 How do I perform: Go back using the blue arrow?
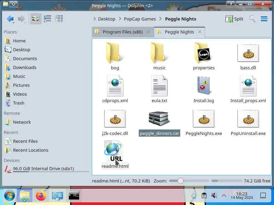click(10, 19)
